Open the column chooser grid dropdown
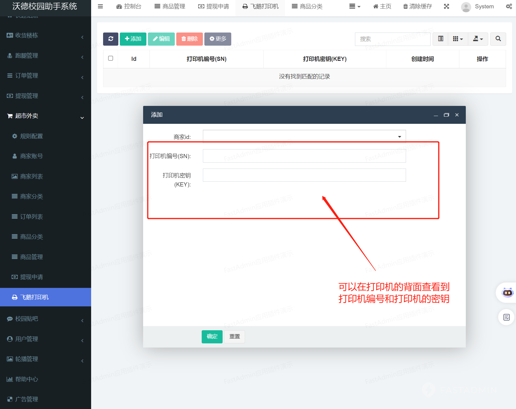This screenshot has width=516, height=409. (x=458, y=39)
